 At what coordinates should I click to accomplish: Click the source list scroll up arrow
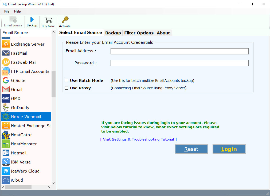[x=54, y=32]
